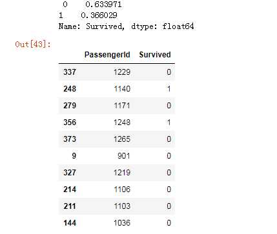Click row index 248

click(70, 89)
